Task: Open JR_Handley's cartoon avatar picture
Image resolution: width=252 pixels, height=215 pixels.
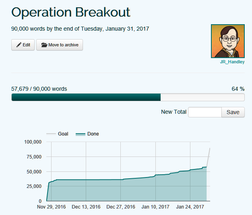Action: 227,41
